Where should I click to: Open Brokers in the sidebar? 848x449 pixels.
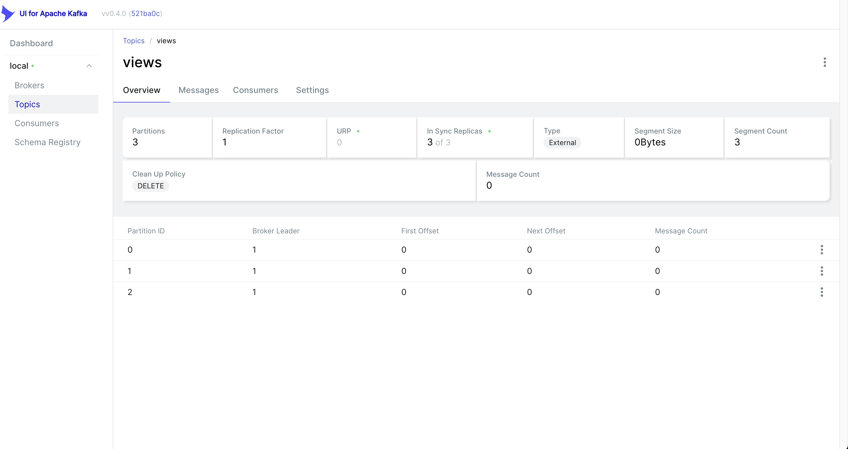point(29,86)
